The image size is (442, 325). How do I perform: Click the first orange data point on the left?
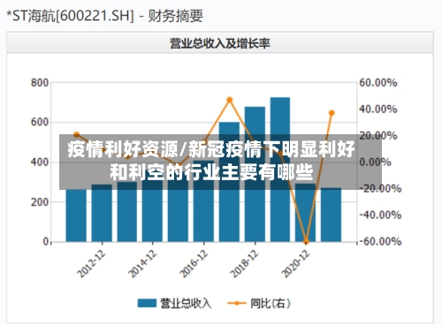coord(77,135)
